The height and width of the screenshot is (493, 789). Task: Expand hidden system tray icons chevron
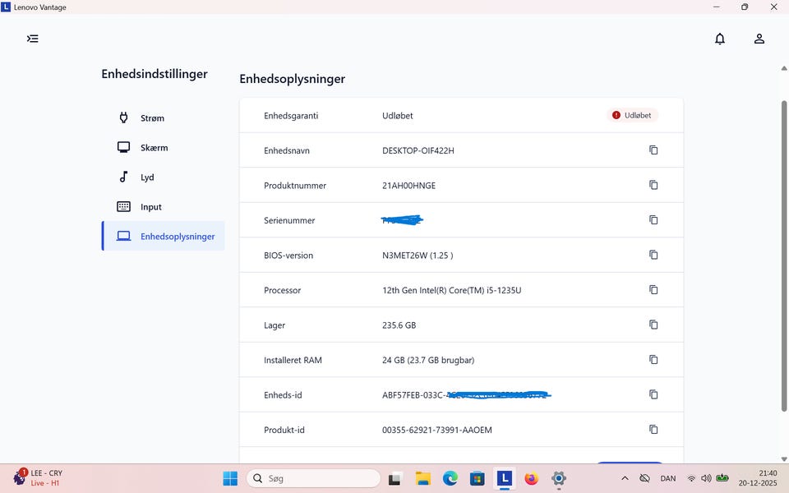click(625, 478)
